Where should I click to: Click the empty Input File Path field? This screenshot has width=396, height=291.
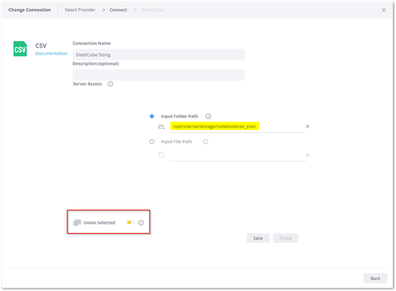pyautogui.click(x=238, y=155)
